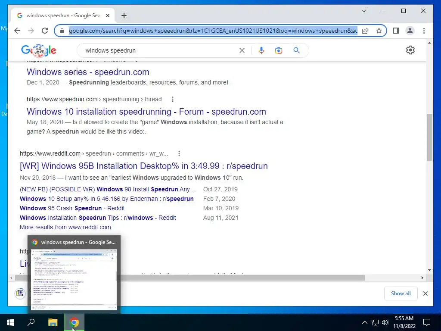Open the Chrome profile avatar
This screenshot has width=441, height=331.
410,31
